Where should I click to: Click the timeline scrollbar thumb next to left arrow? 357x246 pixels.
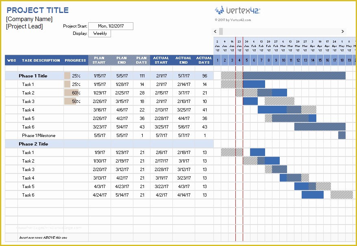(222, 31)
